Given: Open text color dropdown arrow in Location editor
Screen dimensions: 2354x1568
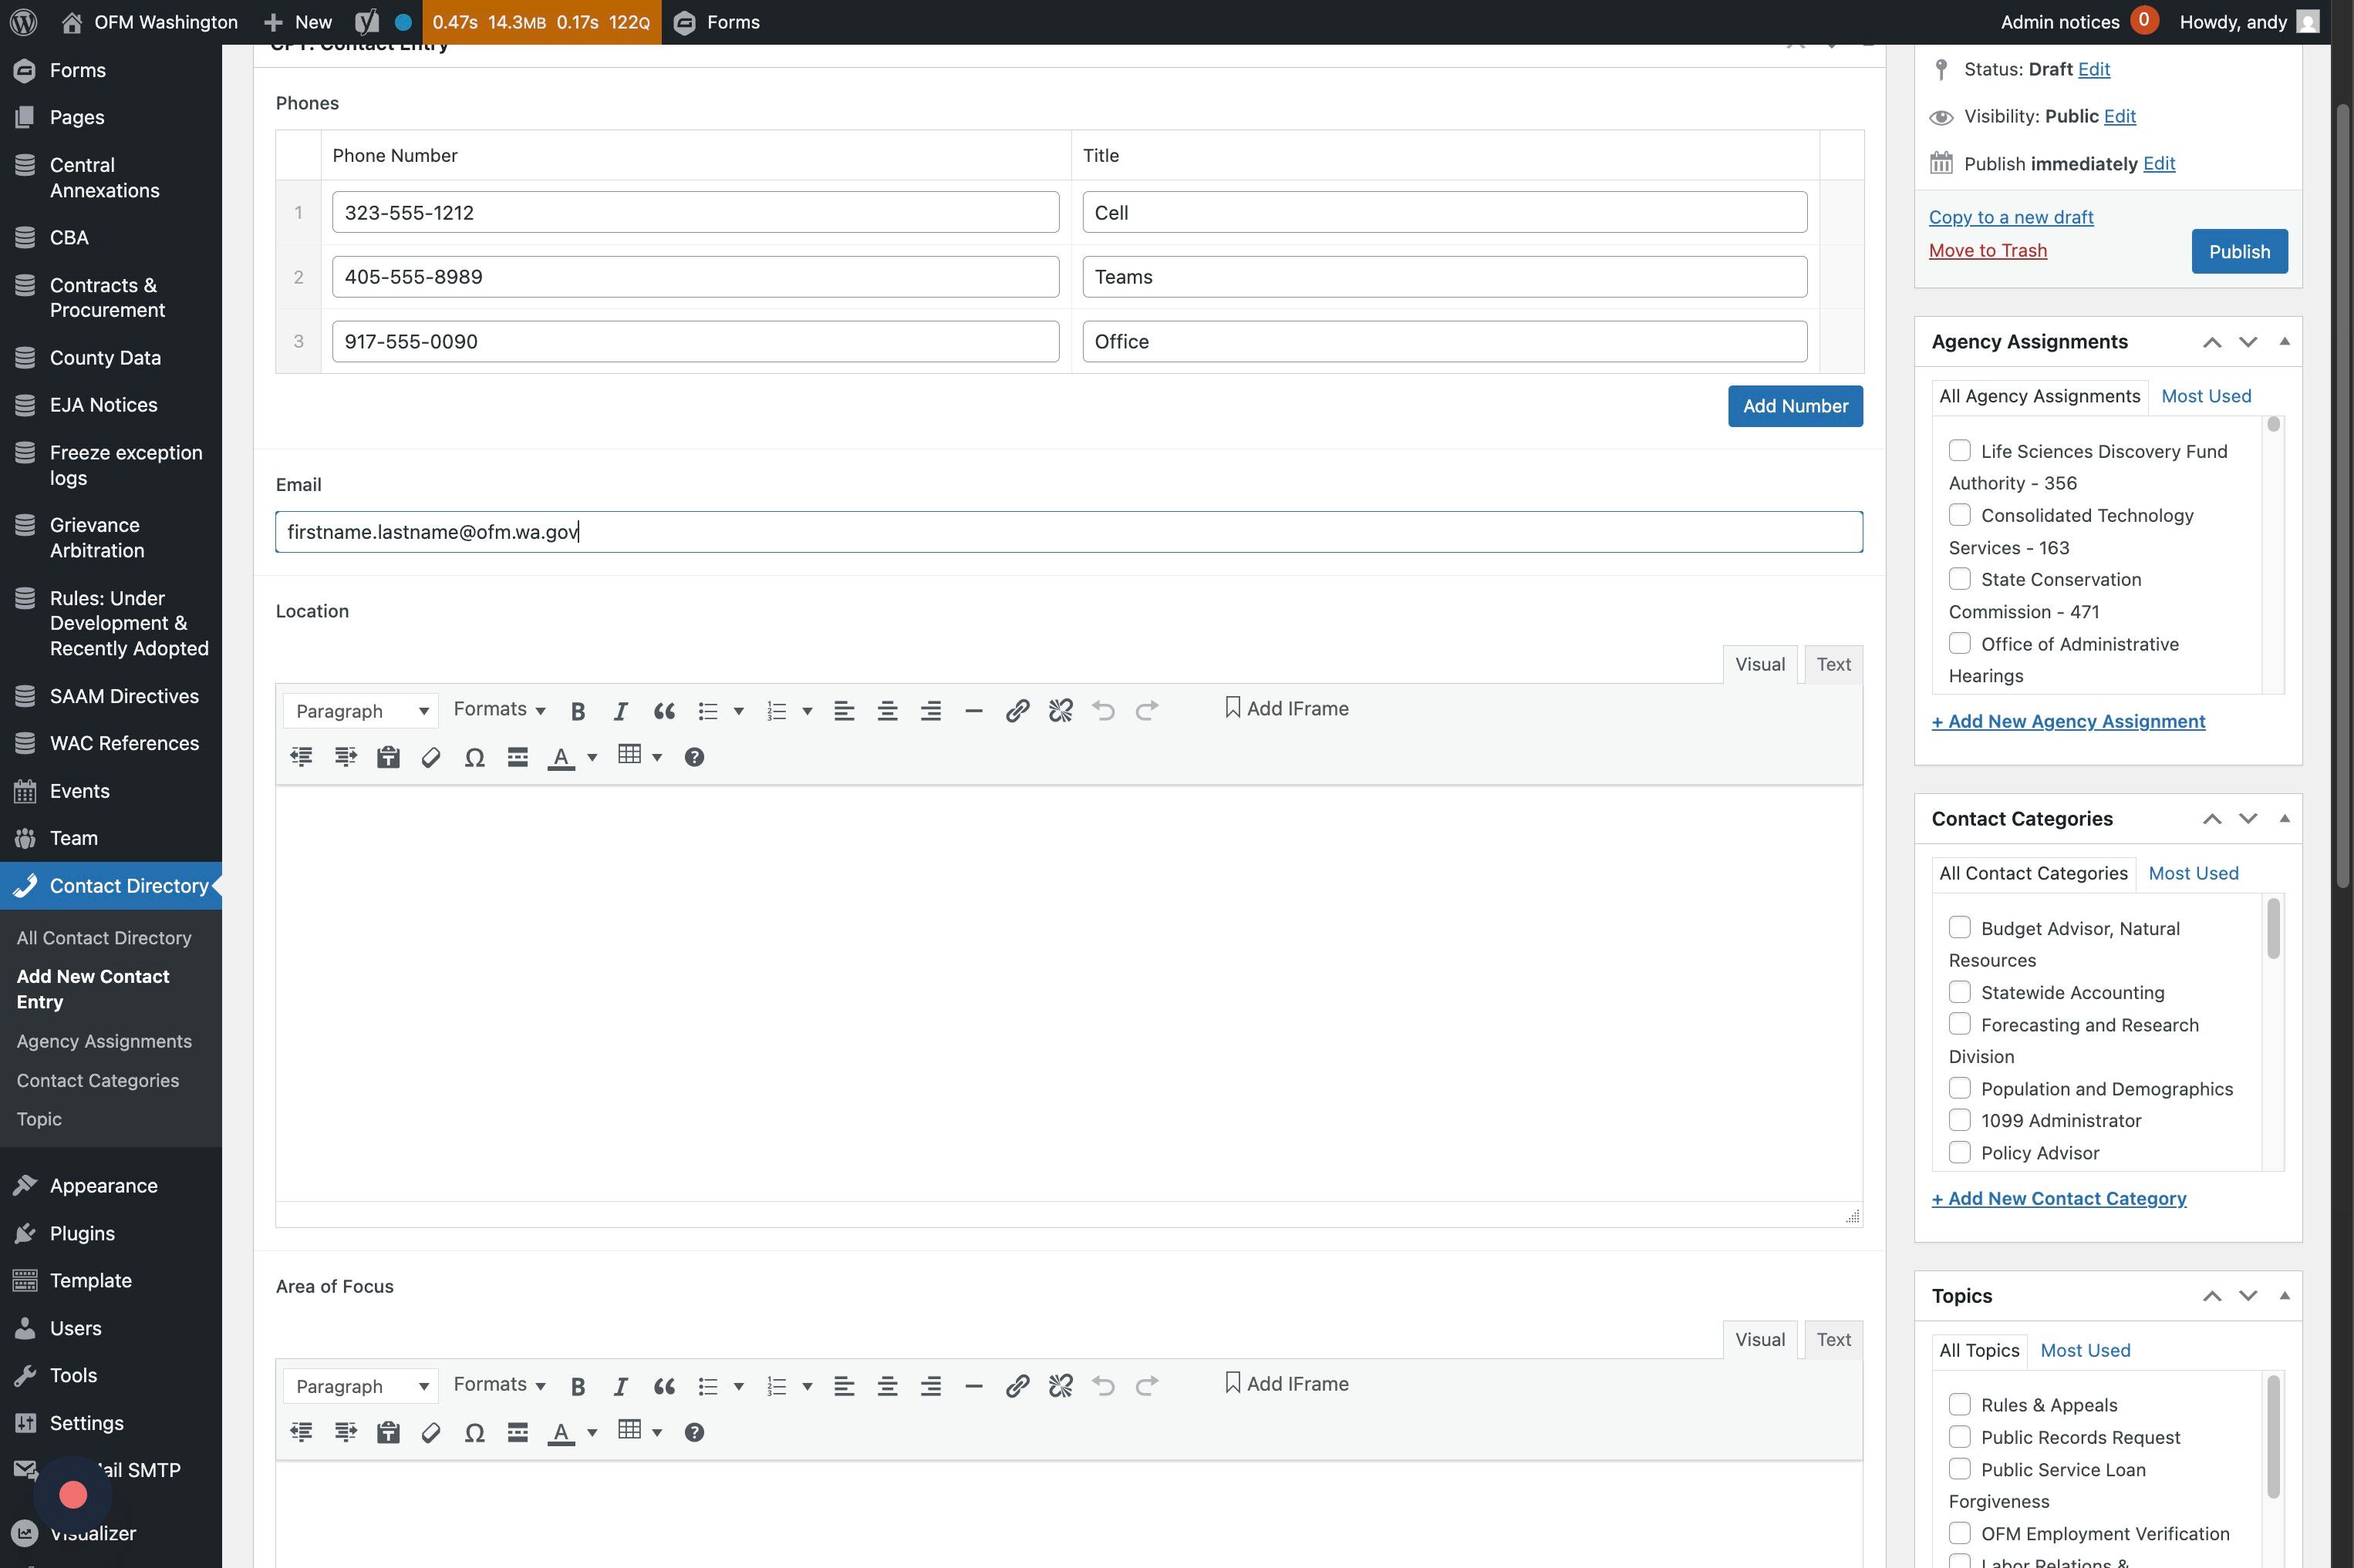Looking at the screenshot, I should click(592, 757).
